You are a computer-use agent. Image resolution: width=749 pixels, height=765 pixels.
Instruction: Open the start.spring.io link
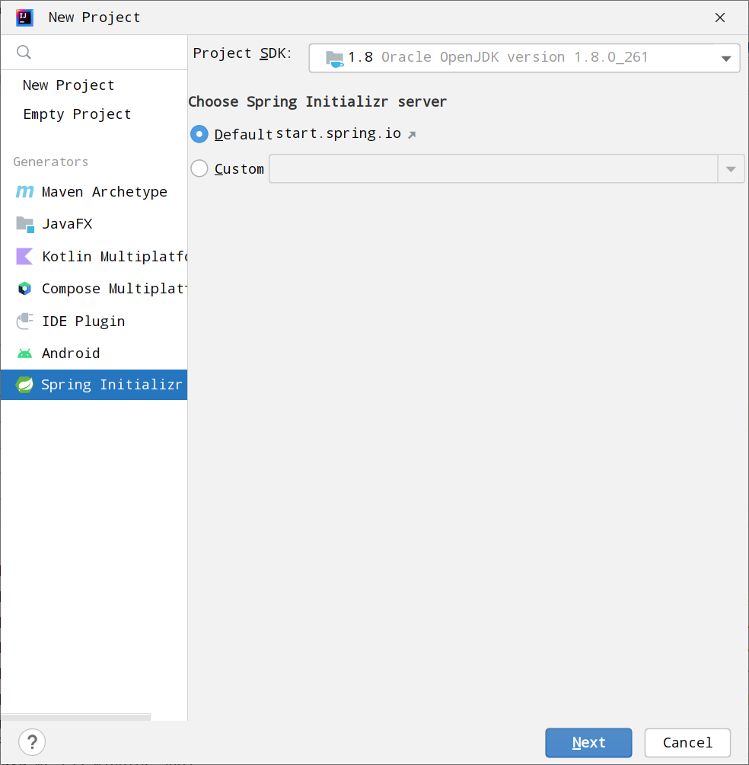tap(339, 133)
